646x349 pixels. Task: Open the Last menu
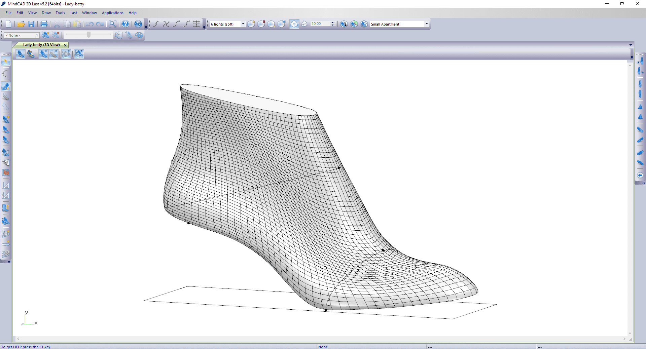point(73,13)
